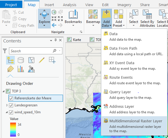Click the wind_speed_10m color ramp legend
This screenshot has width=168, height=138.
point(13,130)
